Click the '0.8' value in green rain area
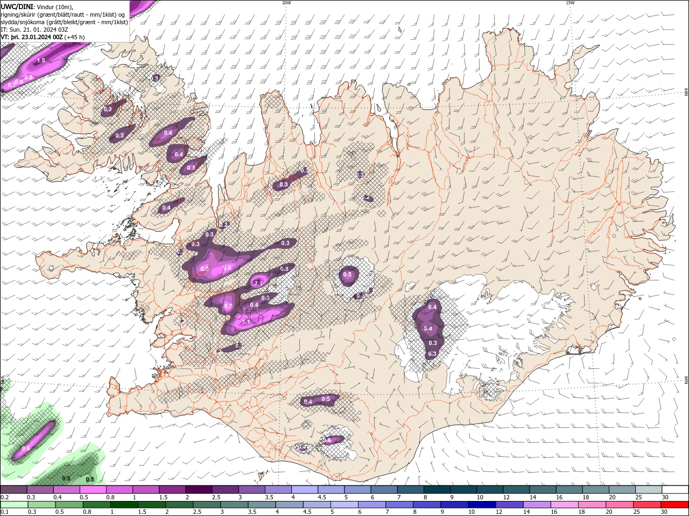Screen dimensions: 689x516 click(x=66, y=478)
